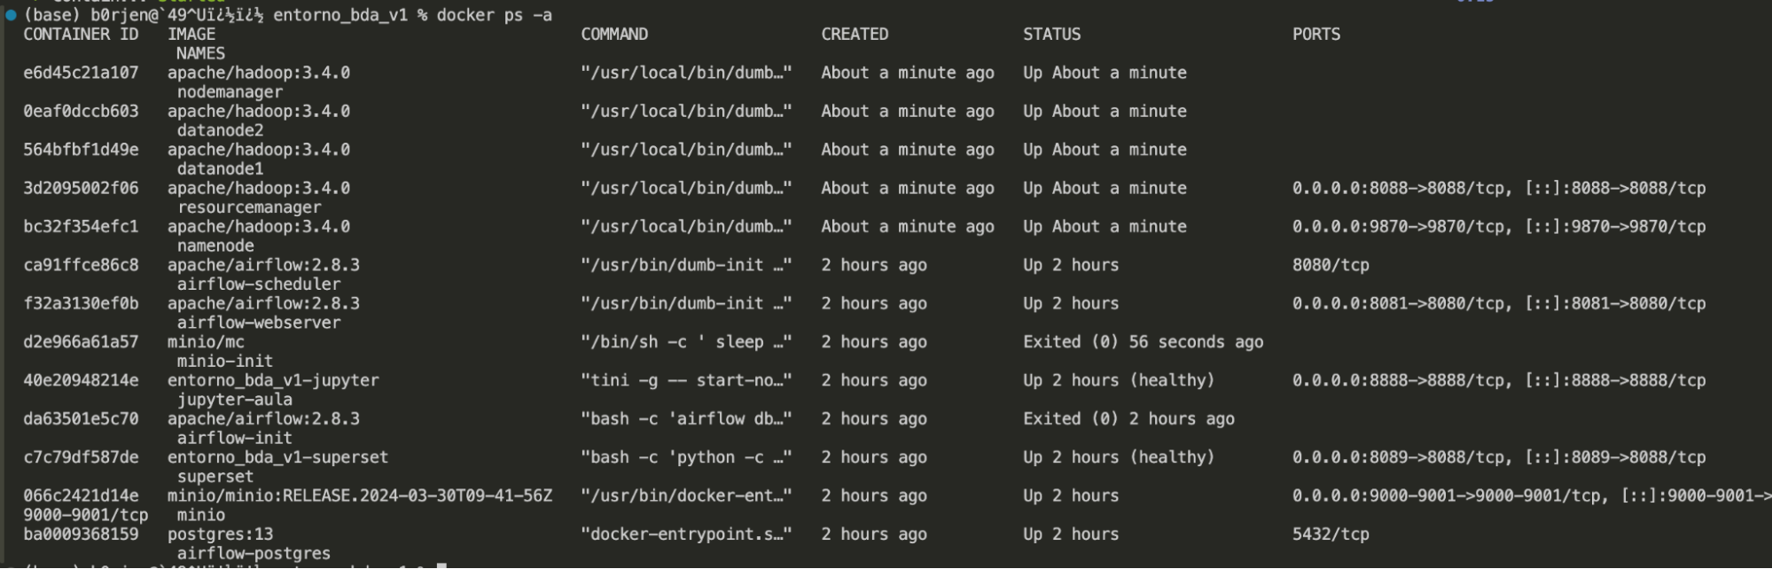
Task: Click the entorno_bda_v1-superset image name
Action: [277, 457]
